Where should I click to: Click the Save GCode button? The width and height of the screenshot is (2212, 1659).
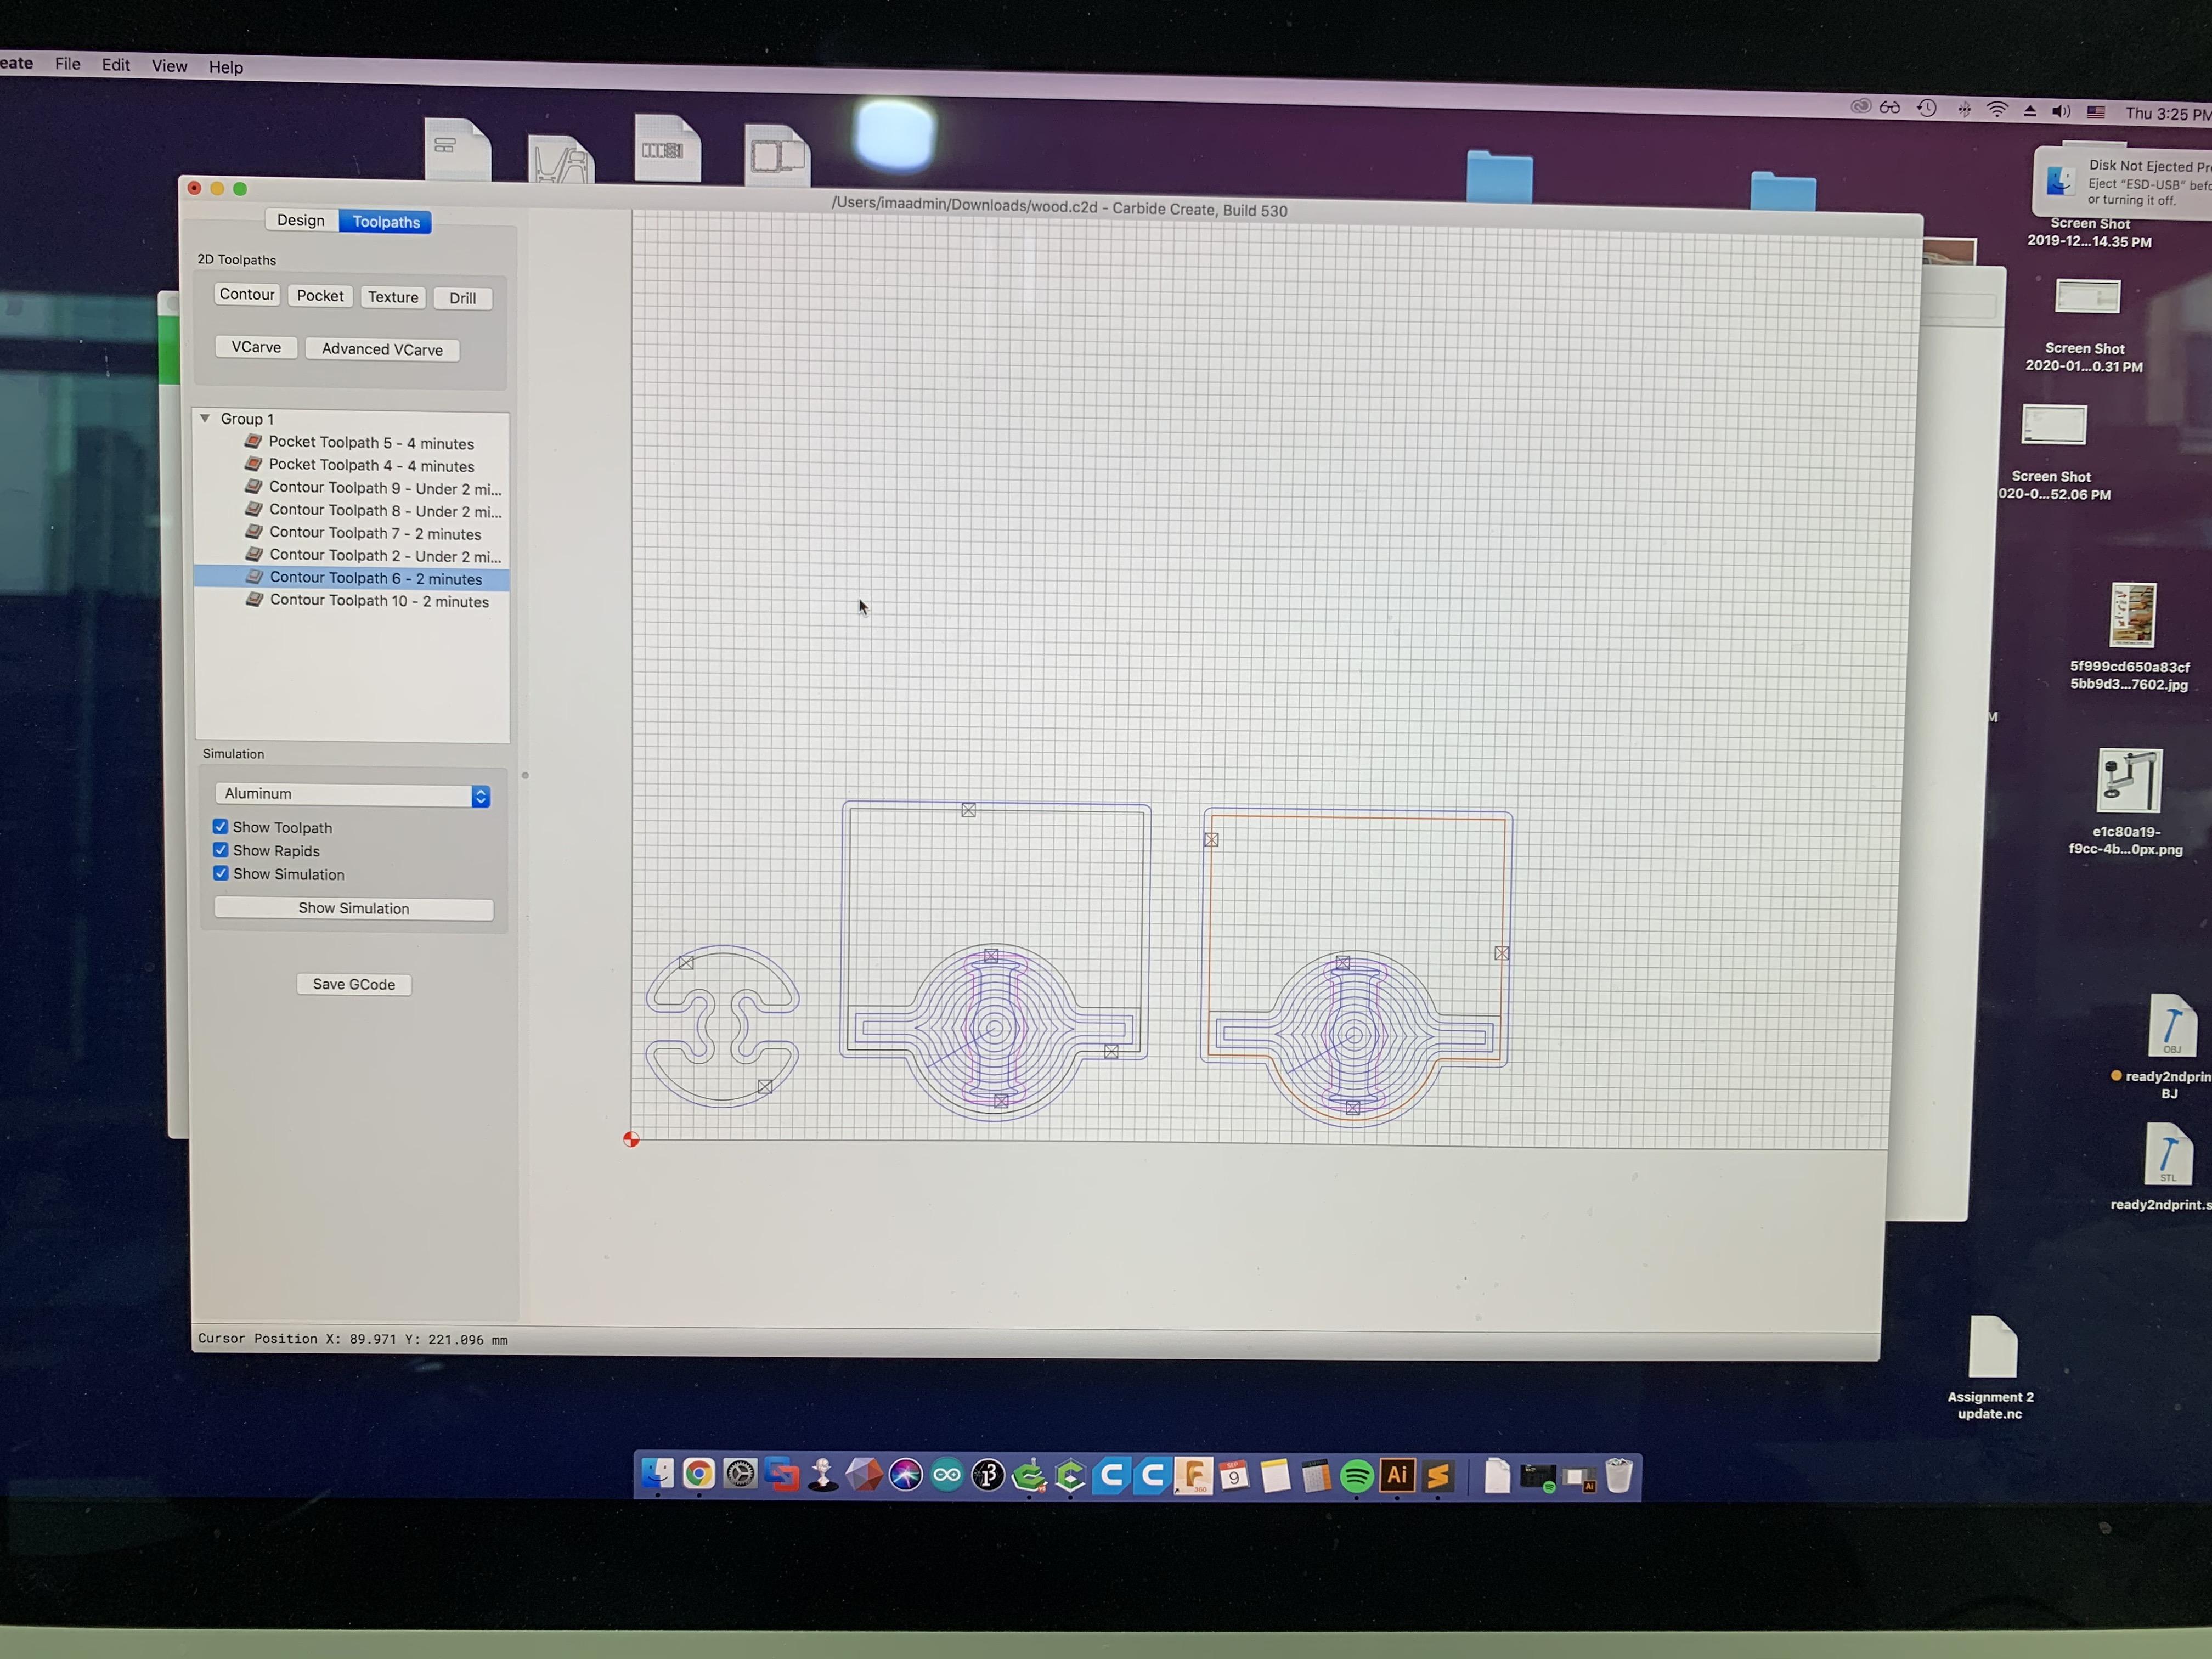click(353, 984)
